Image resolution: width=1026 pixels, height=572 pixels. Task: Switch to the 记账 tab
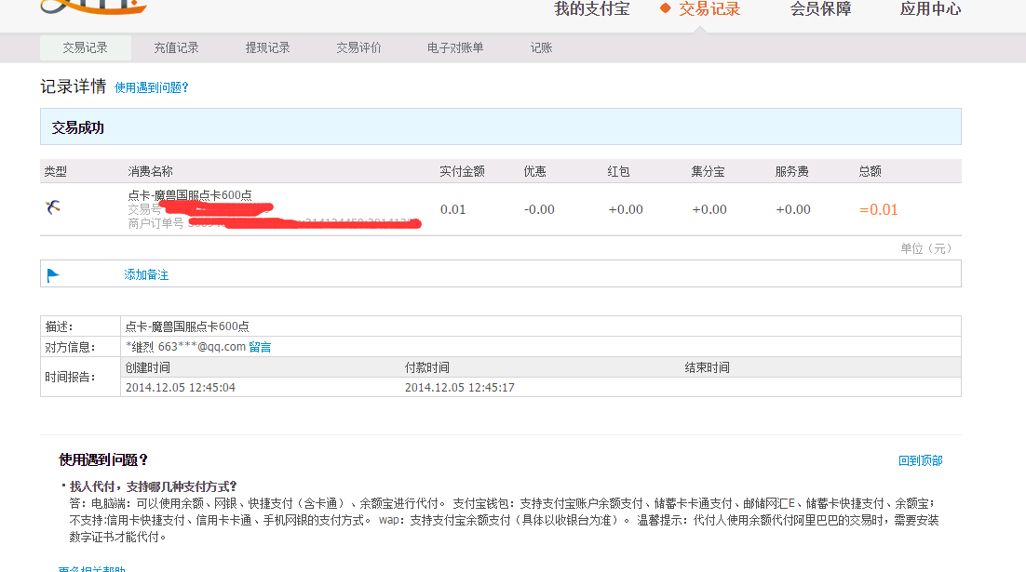coord(541,47)
